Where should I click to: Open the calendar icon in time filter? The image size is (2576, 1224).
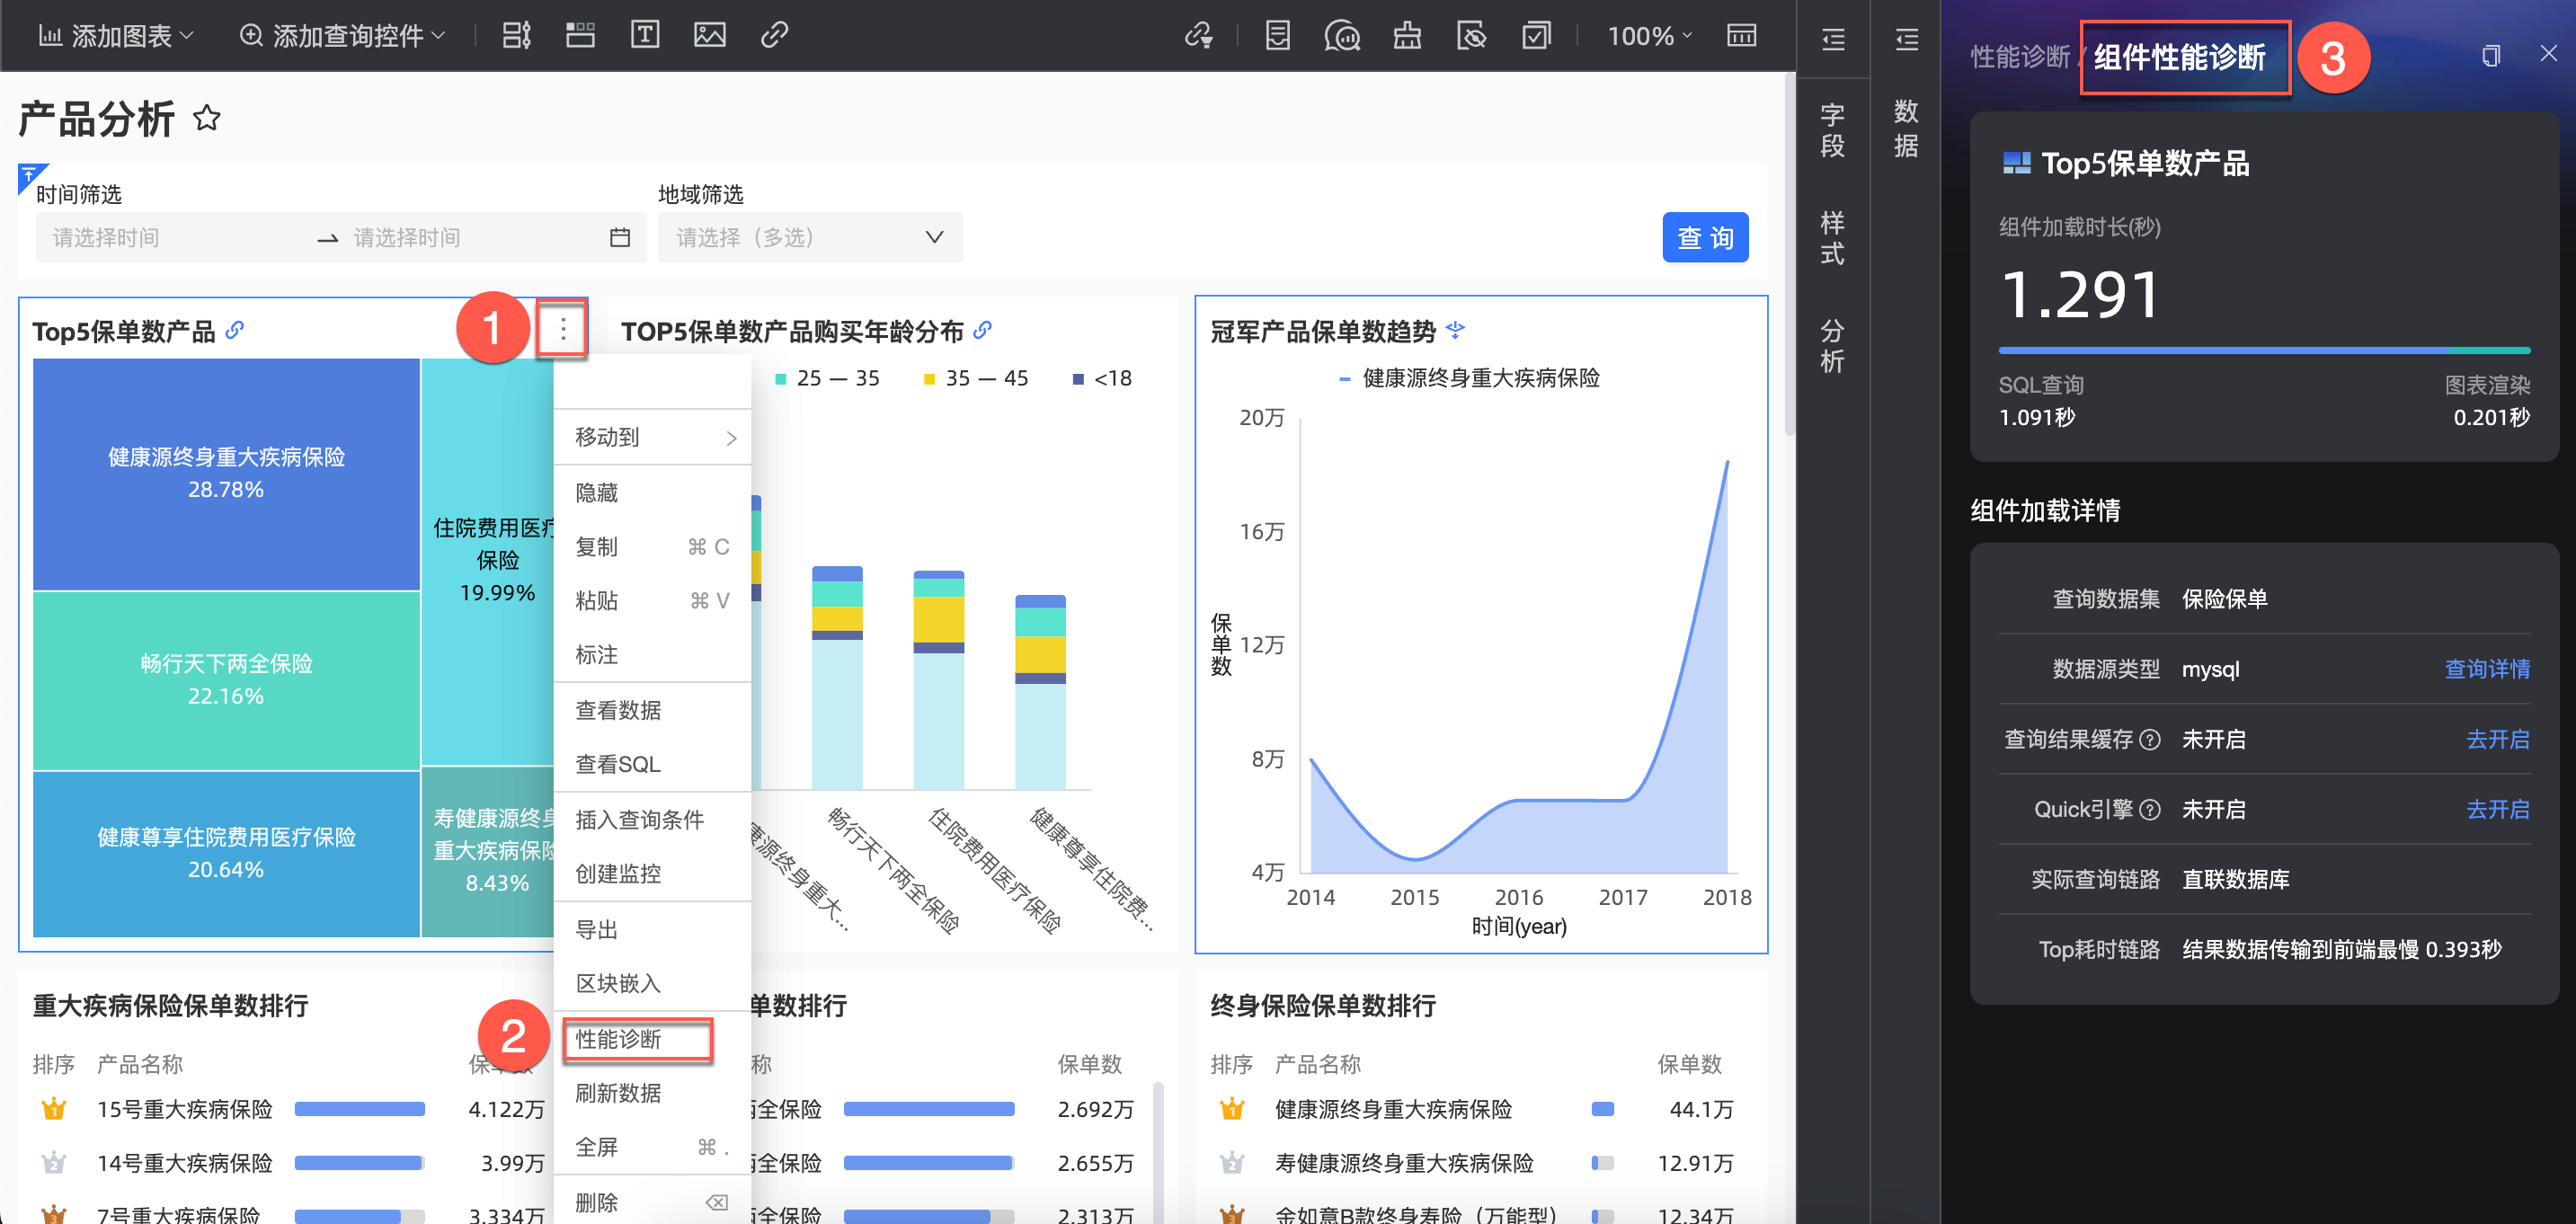(620, 238)
